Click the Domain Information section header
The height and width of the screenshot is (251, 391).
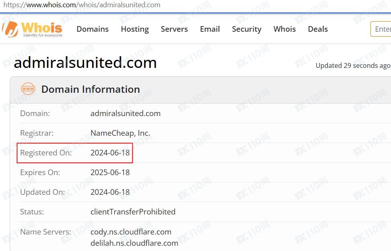(x=91, y=89)
